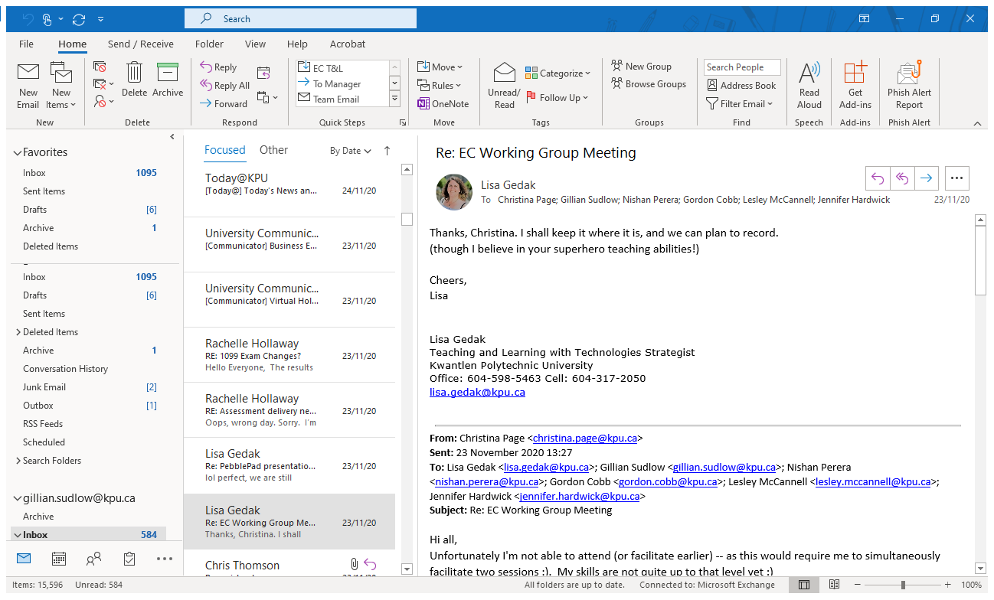This screenshot has height=600, width=994.
Task: Open the Calendar from navigation bar
Action: 59,559
